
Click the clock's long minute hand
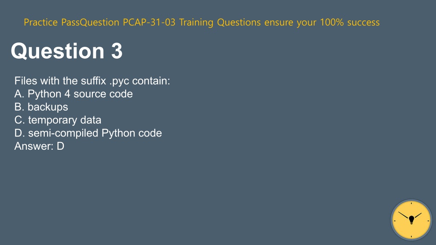[x=404, y=215]
